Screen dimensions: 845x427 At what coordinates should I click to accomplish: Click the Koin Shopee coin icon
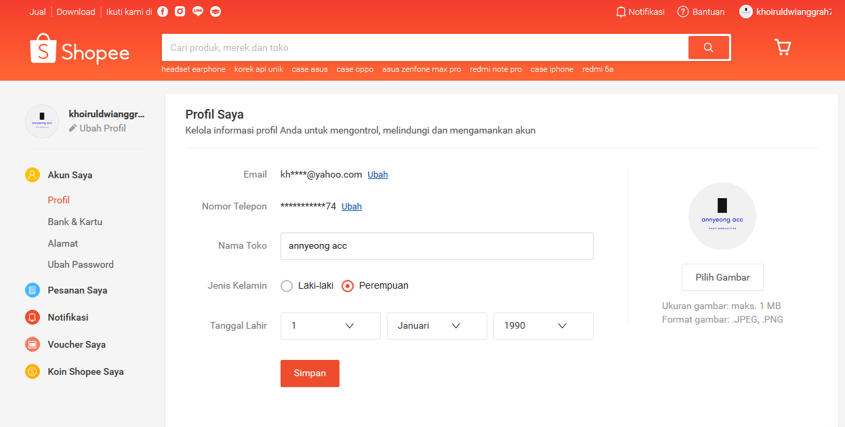pyautogui.click(x=32, y=371)
